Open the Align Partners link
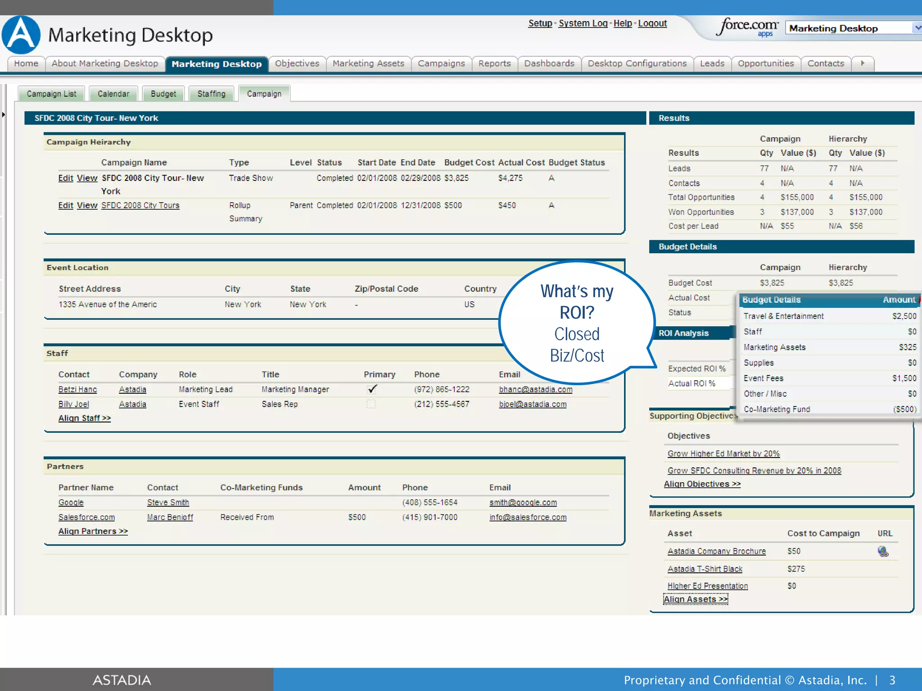The width and height of the screenshot is (922, 691). pos(93,531)
